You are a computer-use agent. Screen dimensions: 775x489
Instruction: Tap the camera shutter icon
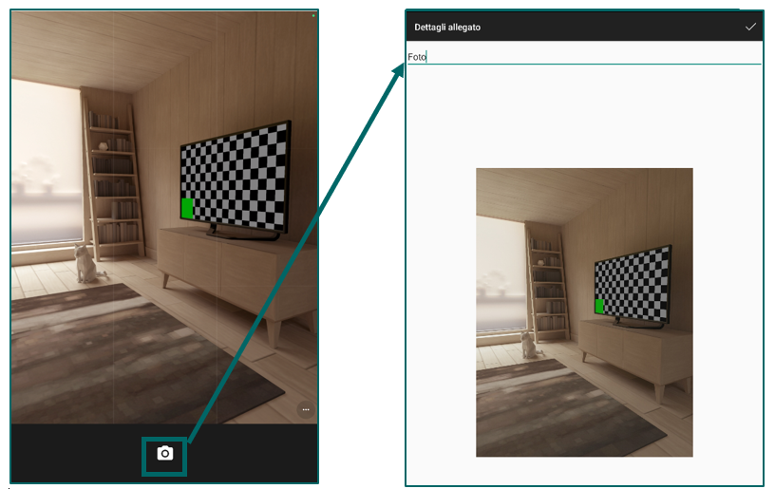pyautogui.click(x=165, y=454)
